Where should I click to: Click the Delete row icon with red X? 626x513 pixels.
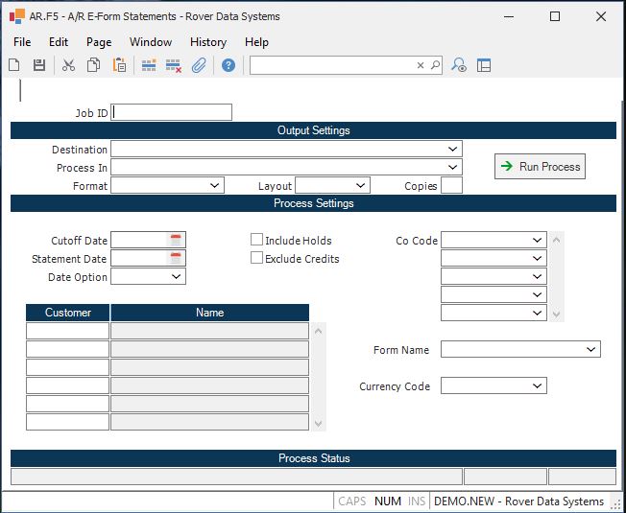click(x=174, y=65)
